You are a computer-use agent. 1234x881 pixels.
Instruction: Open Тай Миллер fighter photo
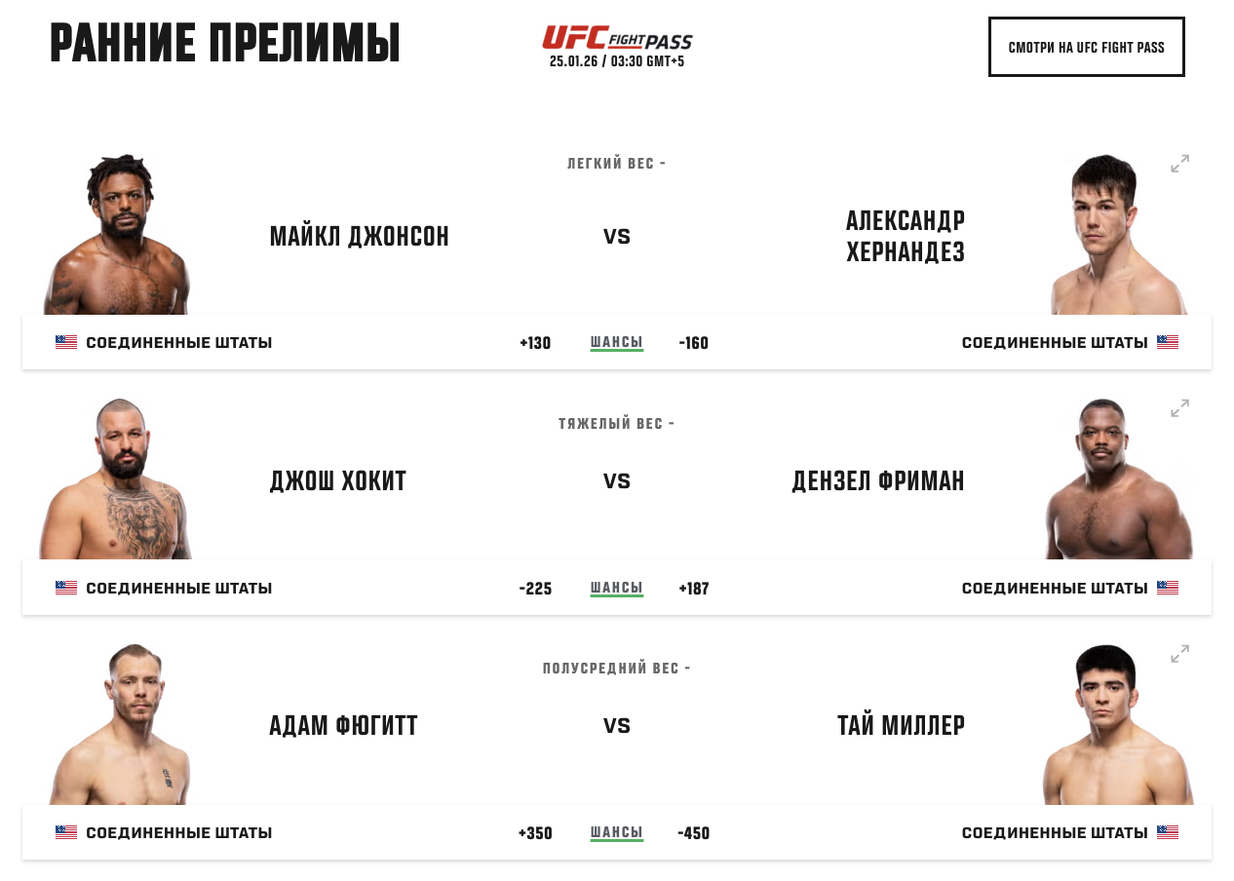[x=1117, y=726]
